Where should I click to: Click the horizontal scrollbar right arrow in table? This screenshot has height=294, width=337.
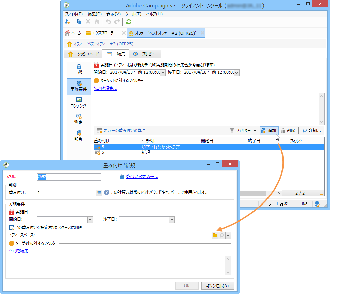tap(279, 193)
